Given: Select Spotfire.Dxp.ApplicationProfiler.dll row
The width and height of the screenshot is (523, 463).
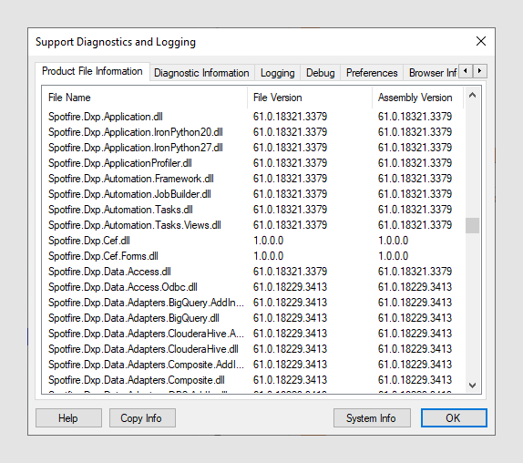Looking at the screenshot, I should click(252, 163).
